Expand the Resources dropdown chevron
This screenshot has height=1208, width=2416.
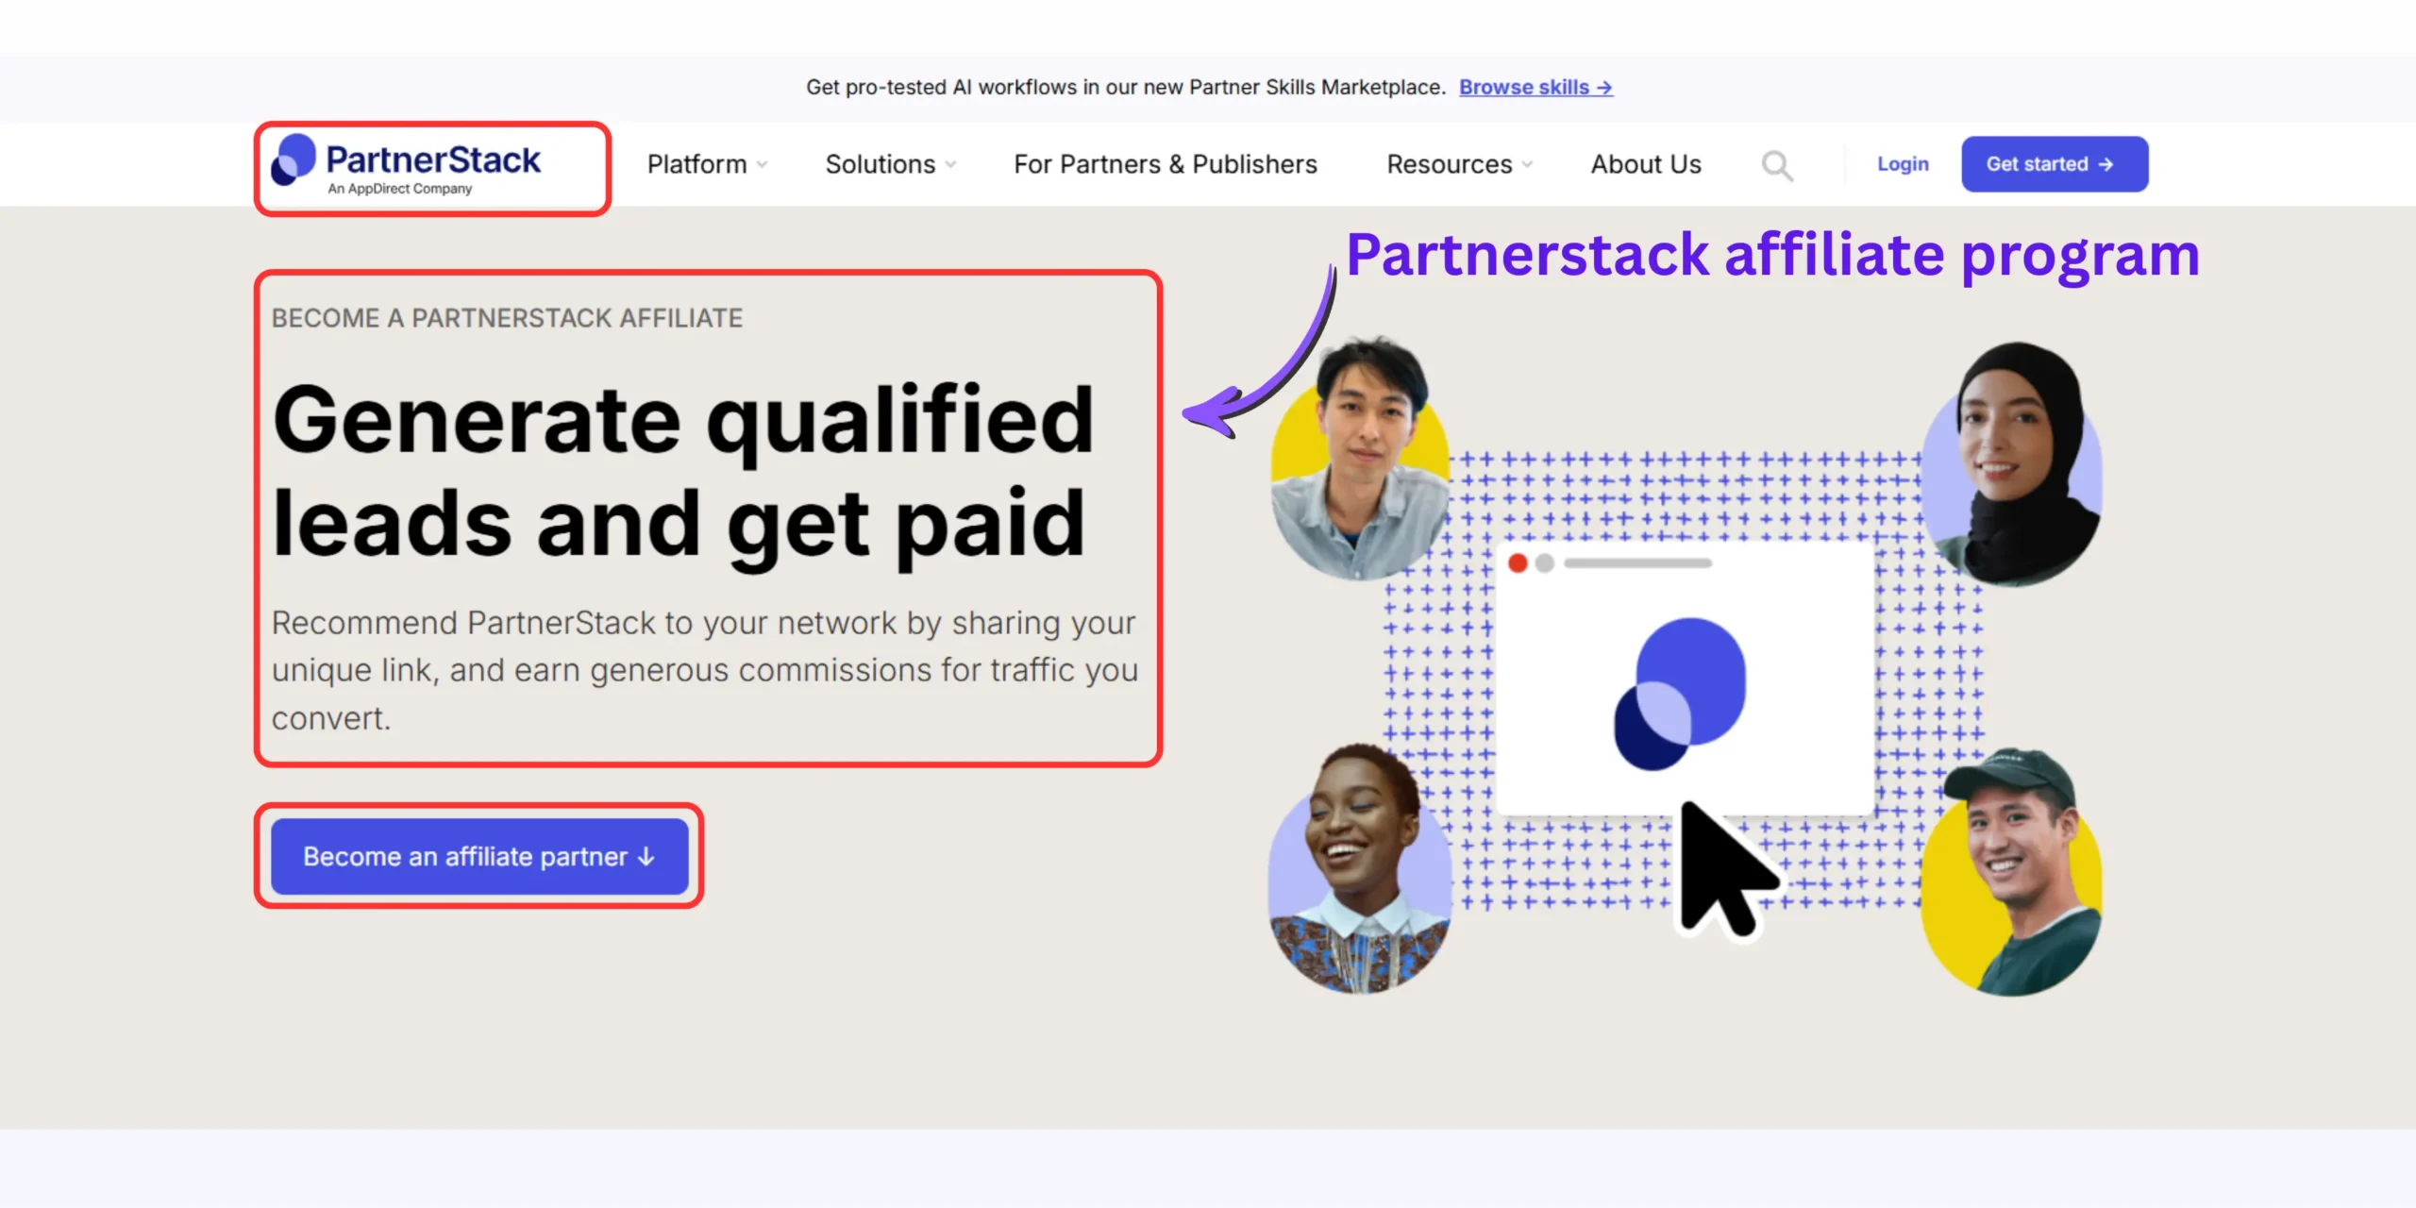pos(1527,165)
